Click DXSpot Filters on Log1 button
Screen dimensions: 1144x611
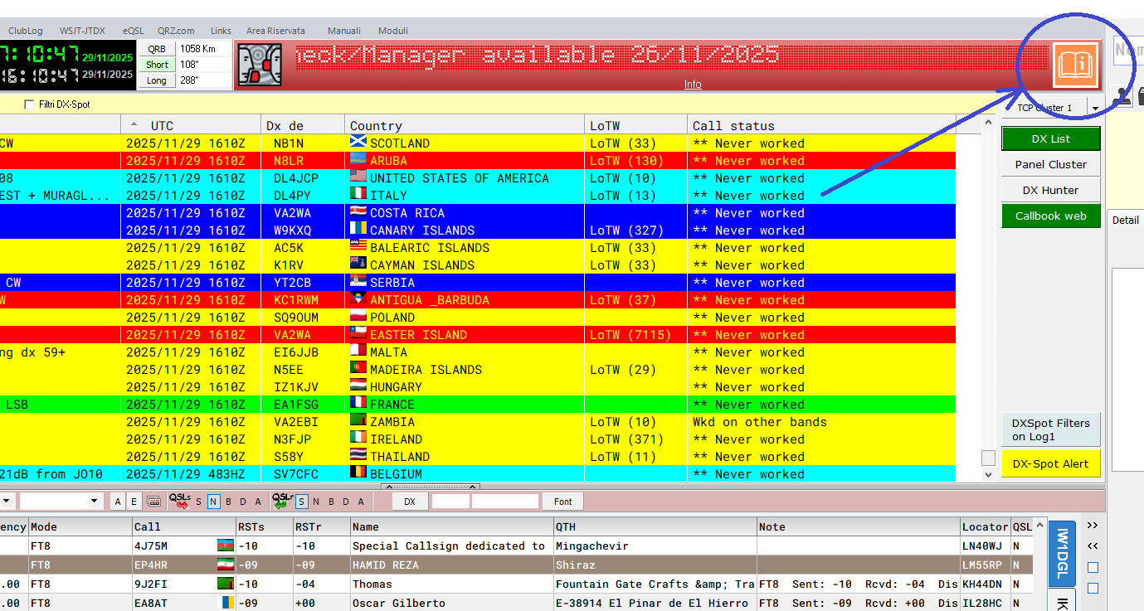point(1050,429)
